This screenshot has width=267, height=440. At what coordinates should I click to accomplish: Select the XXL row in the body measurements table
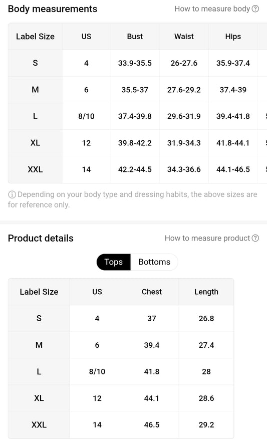[x=137, y=169]
